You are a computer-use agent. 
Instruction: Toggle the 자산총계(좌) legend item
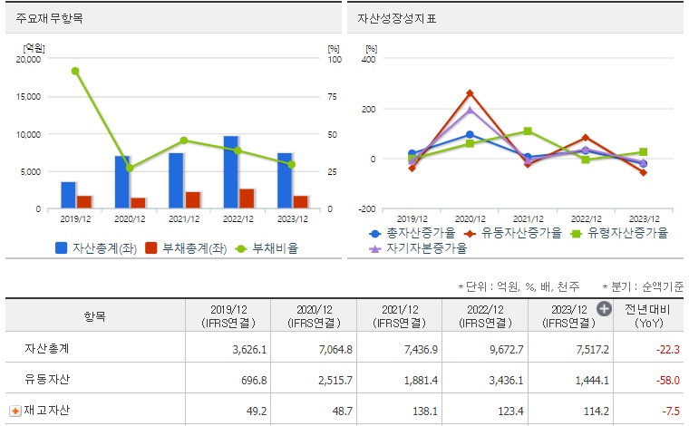point(96,248)
